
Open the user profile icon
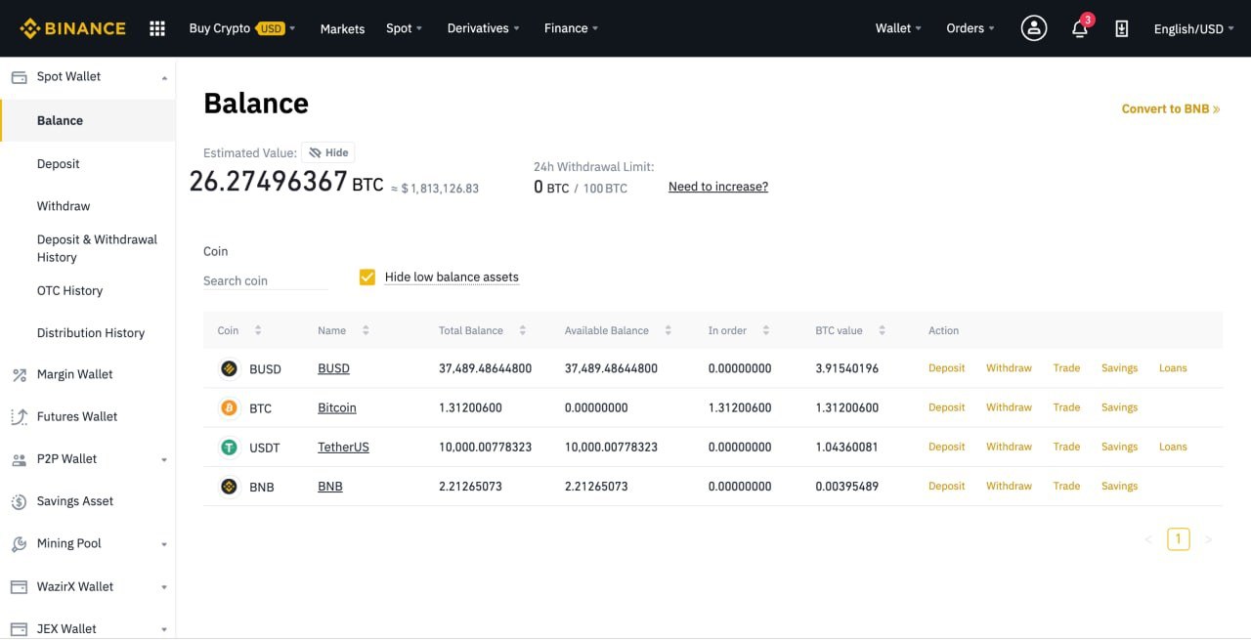click(1034, 28)
